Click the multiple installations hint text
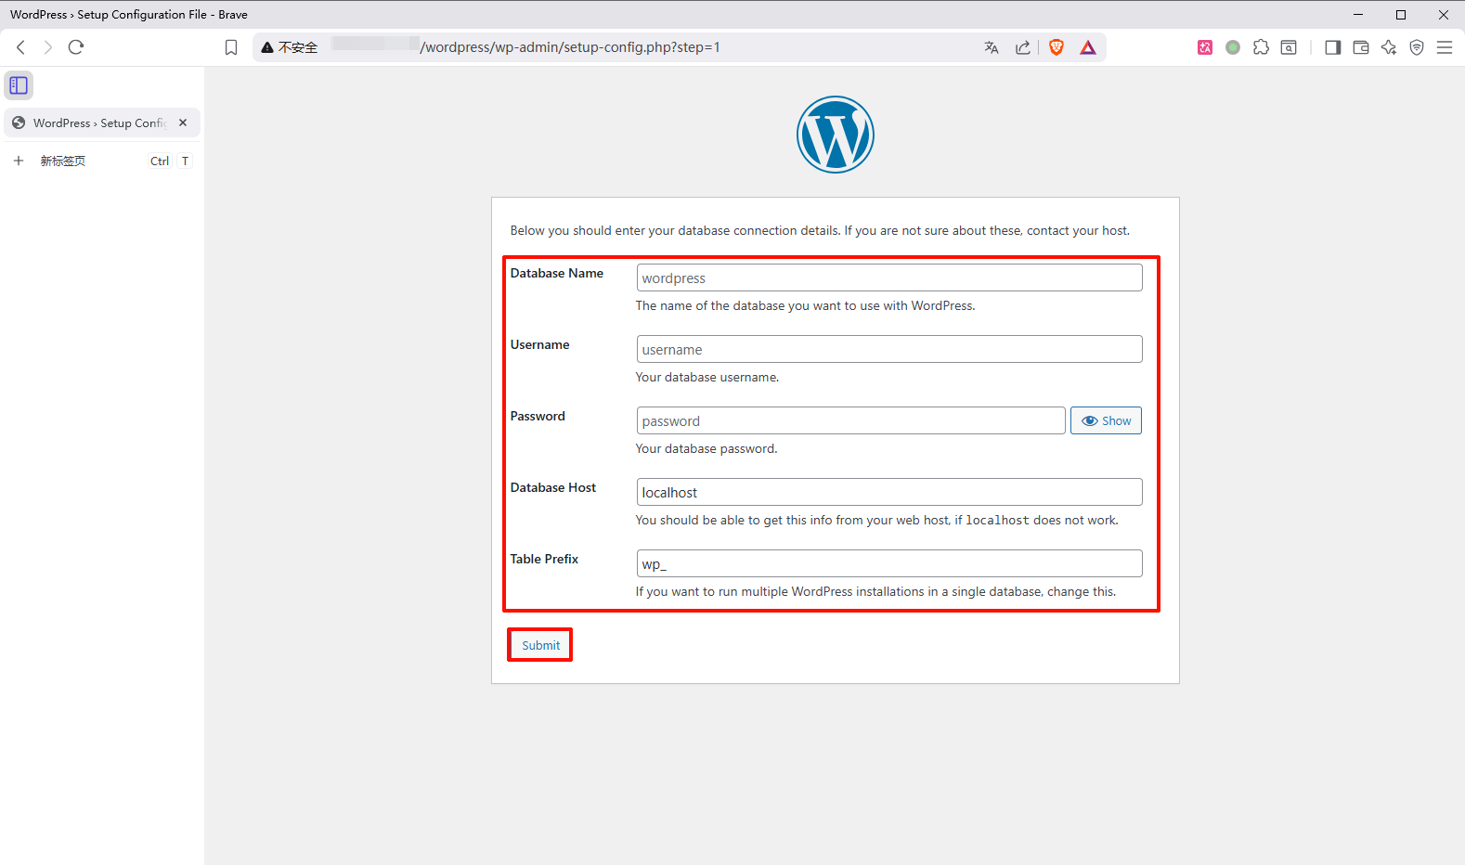The height and width of the screenshot is (865, 1465). (875, 591)
